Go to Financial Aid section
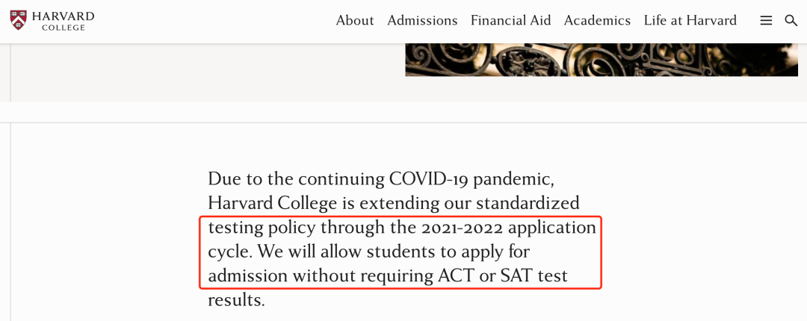This screenshot has height=321, width=807. pos(510,21)
